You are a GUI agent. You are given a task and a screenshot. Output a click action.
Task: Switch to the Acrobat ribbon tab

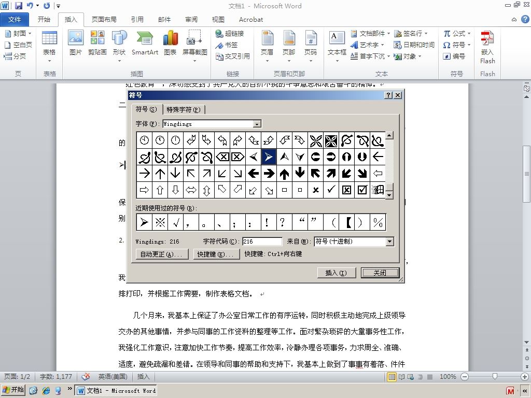pos(251,20)
